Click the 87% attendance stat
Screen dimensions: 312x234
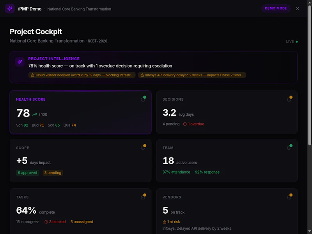coord(176,172)
